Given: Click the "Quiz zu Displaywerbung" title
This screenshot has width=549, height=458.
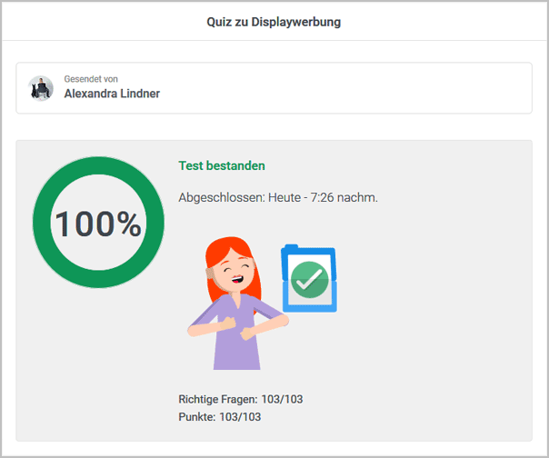Looking at the screenshot, I should [x=274, y=22].
